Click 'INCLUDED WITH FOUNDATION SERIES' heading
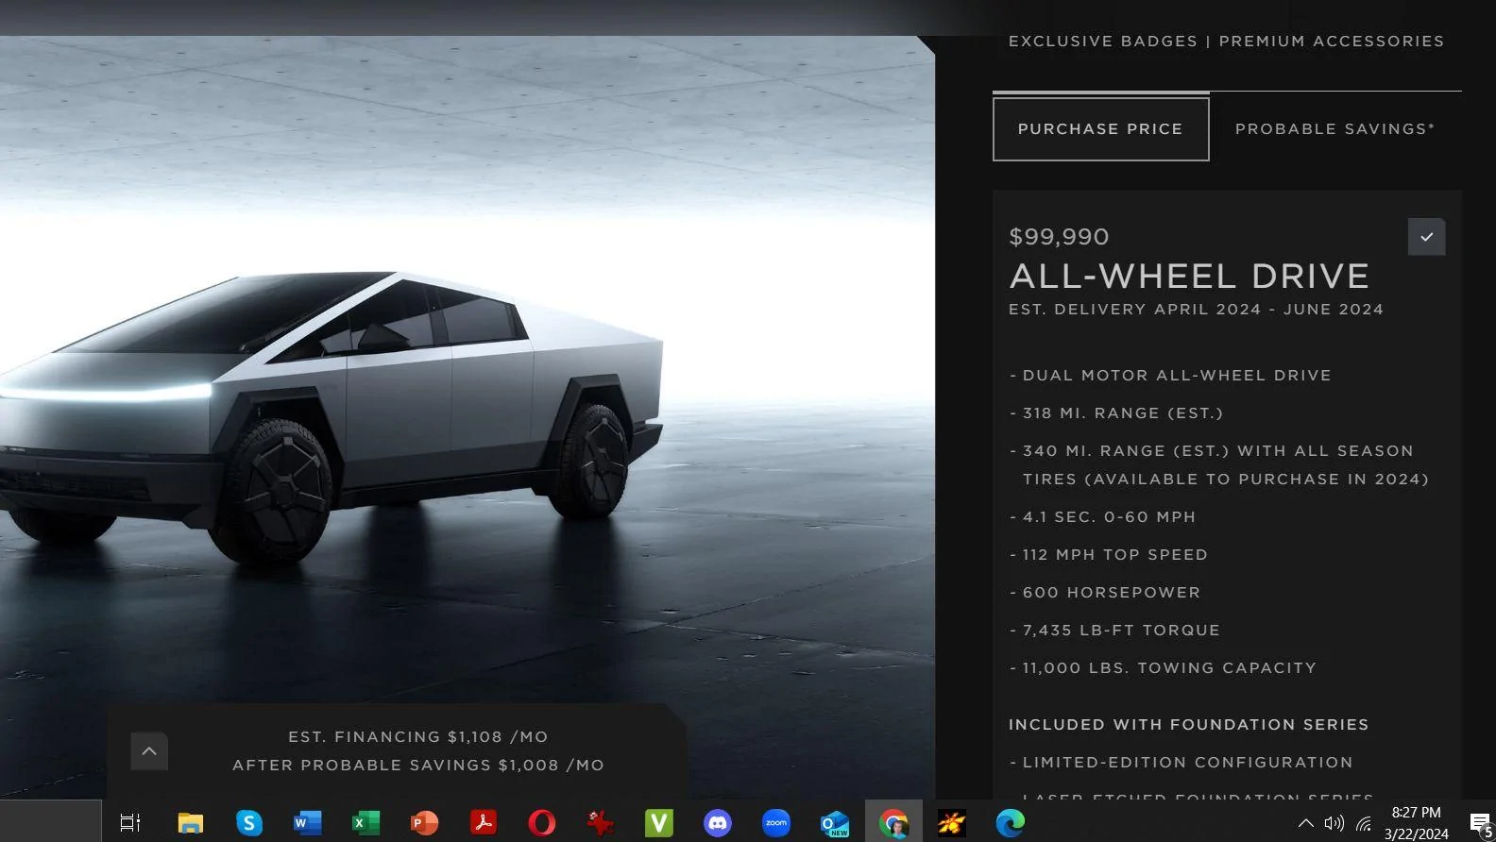The height and width of the screenshot is (842, 1496). 1188,725
